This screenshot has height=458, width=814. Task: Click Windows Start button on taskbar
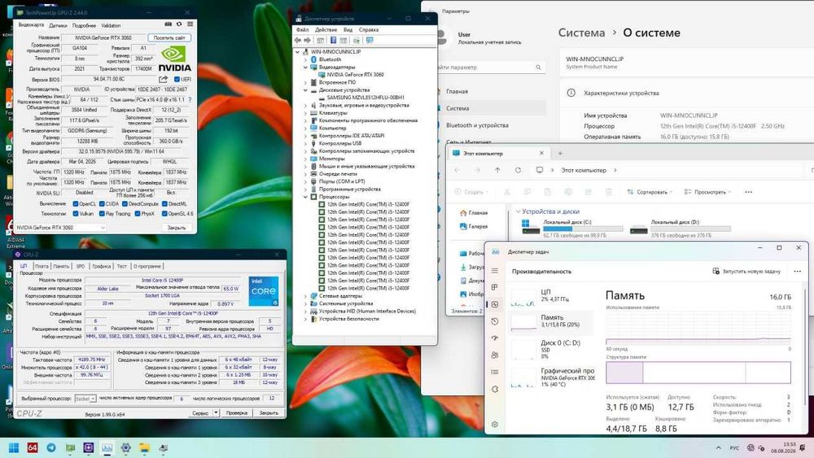14,447
